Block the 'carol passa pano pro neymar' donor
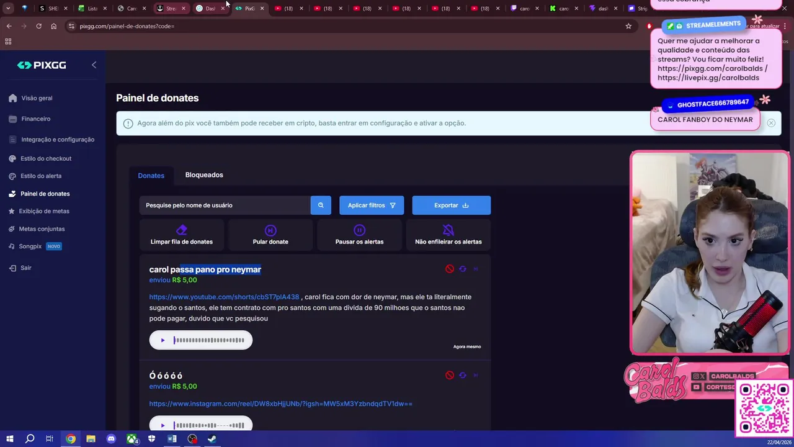The width and height of the screenshot is (794, 447). point(450,269)
